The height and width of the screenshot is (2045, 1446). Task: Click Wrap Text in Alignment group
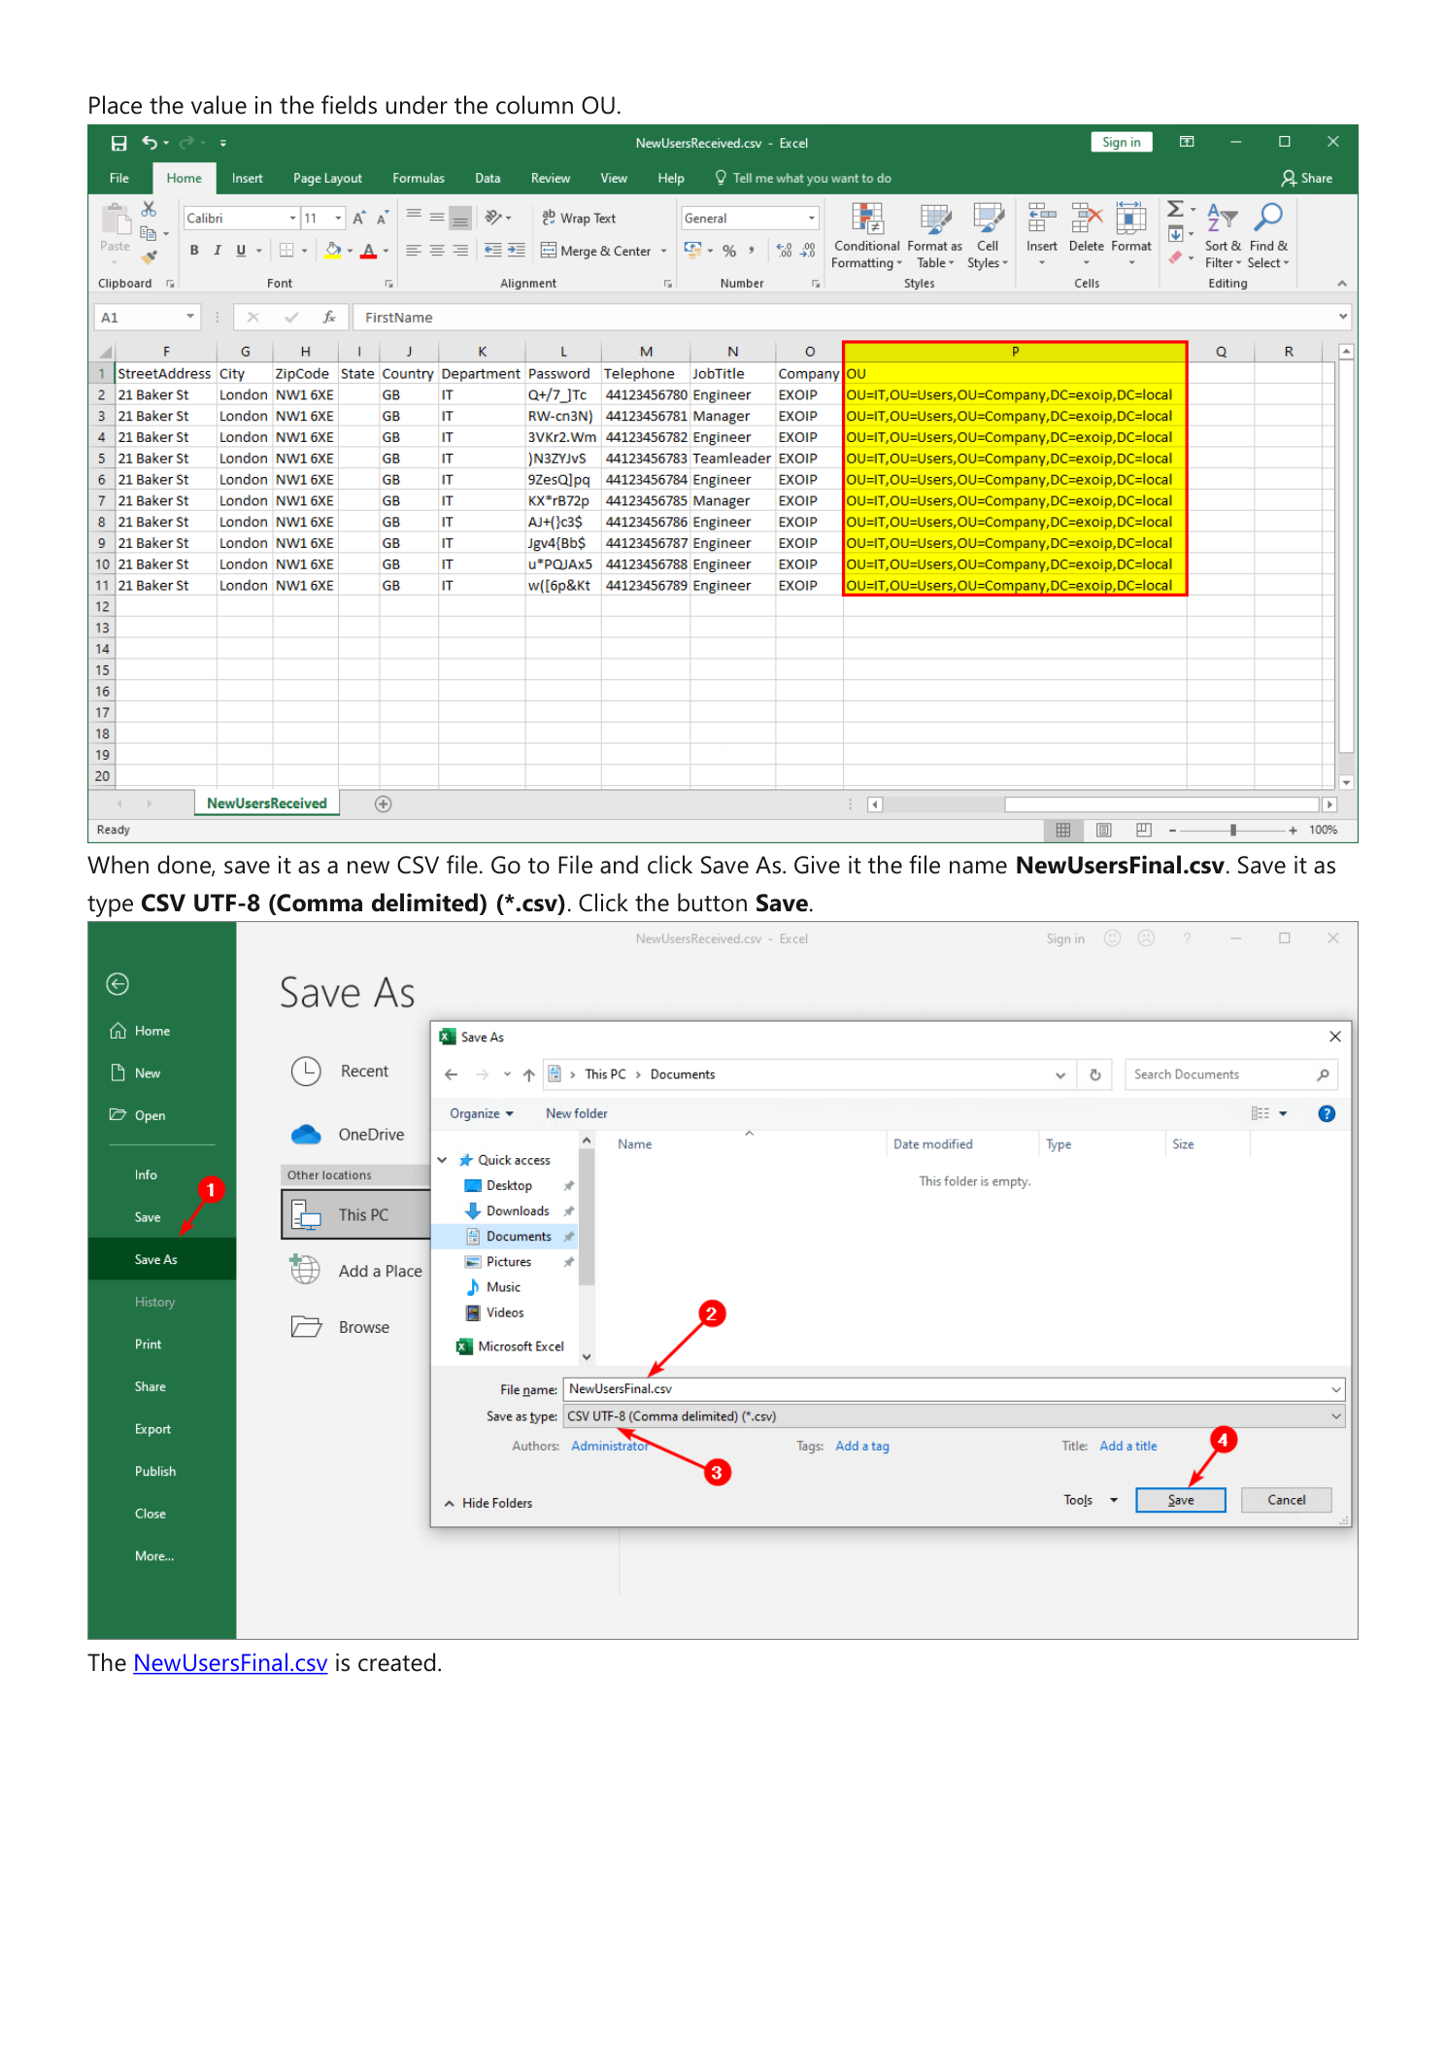[x=579, y=219]
